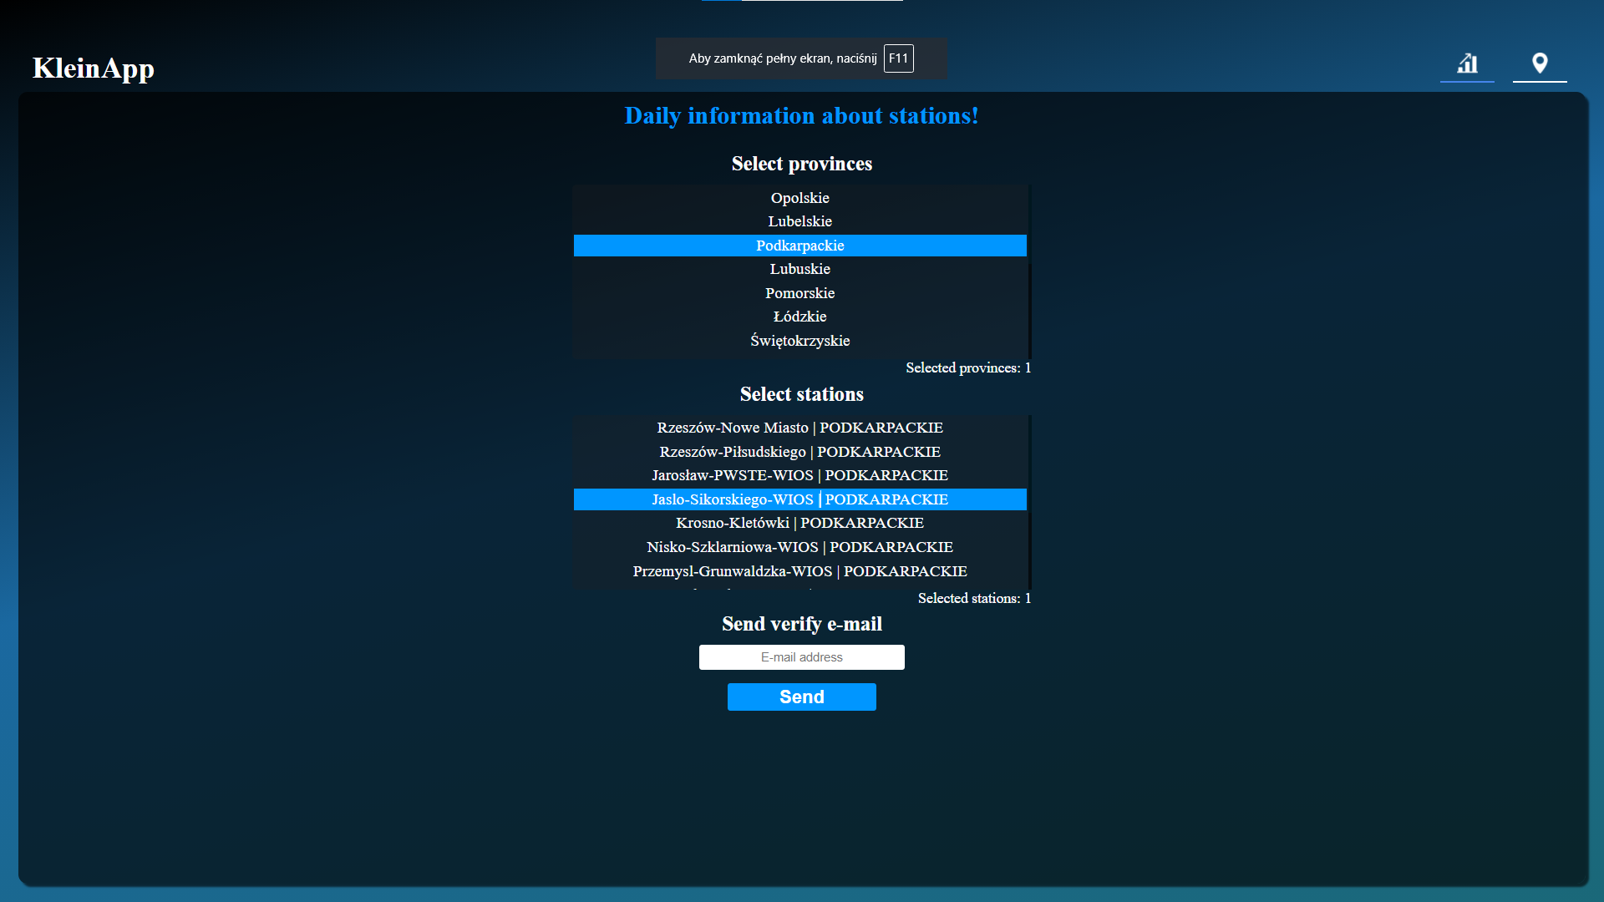Deselect highlighted Jaslo-Sikorskiego-WIOS station
The image size is (1604, 902).
[x=799, y=499]
